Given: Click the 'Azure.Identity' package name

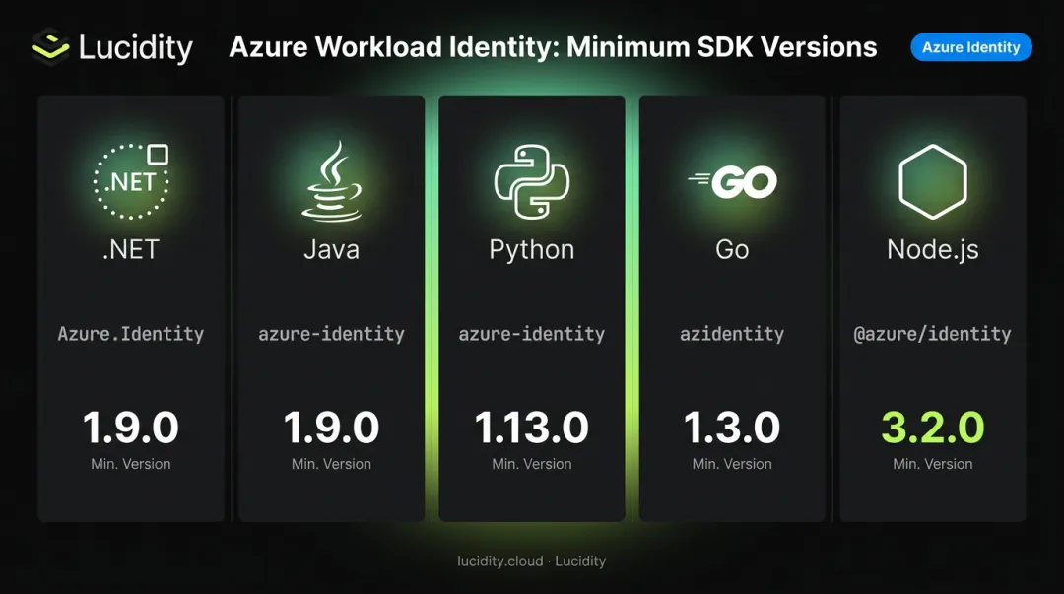Looking at the screenshot, I should coord(131,334).
